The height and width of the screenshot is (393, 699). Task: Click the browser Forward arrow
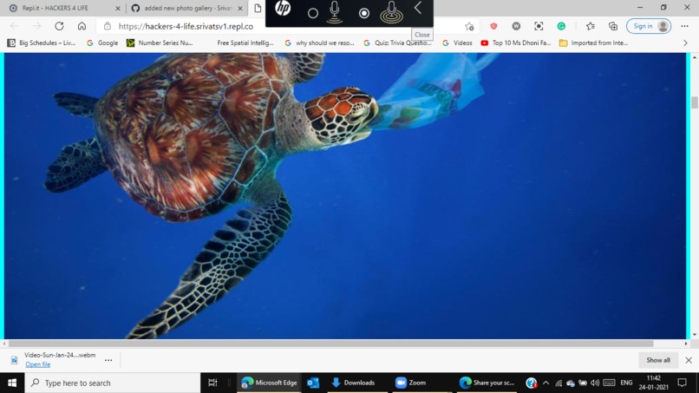(x=36, y=26)
